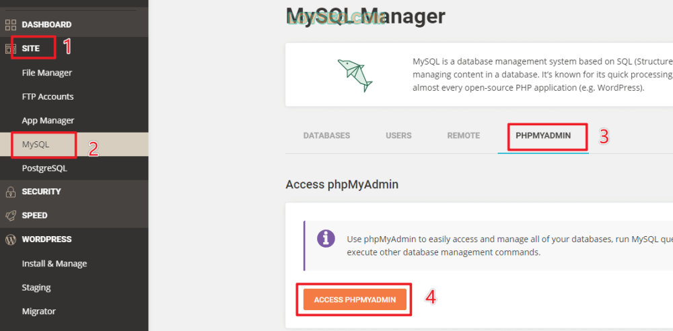
Task: Click the Access phpMyAdmin button
Action: (x=355, y=299)
